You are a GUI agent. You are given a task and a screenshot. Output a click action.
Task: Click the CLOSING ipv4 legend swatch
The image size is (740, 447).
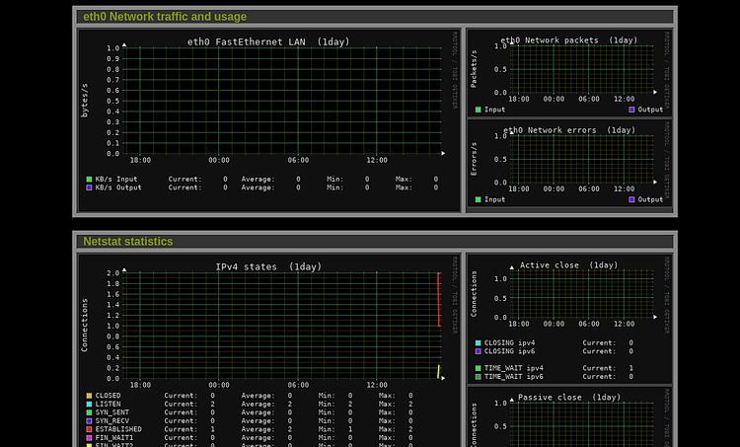pos(479,343)
